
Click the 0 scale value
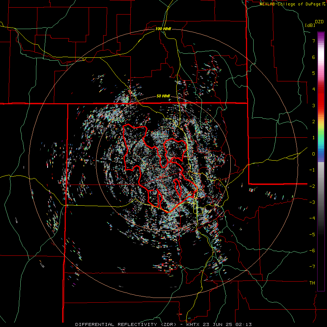(x=314, y=154)
